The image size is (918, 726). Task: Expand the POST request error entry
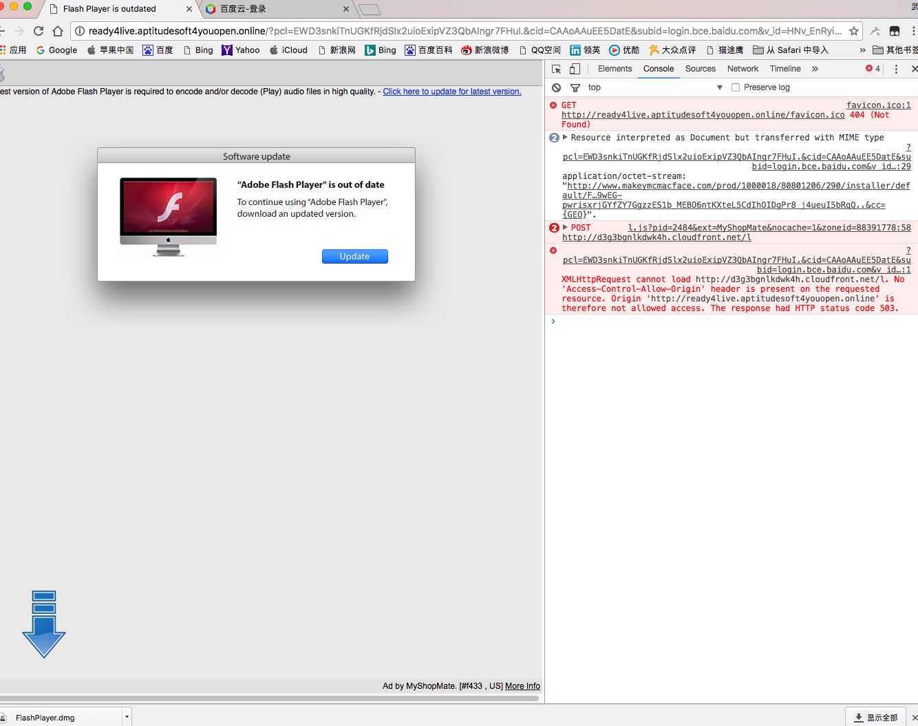(565, 228)
